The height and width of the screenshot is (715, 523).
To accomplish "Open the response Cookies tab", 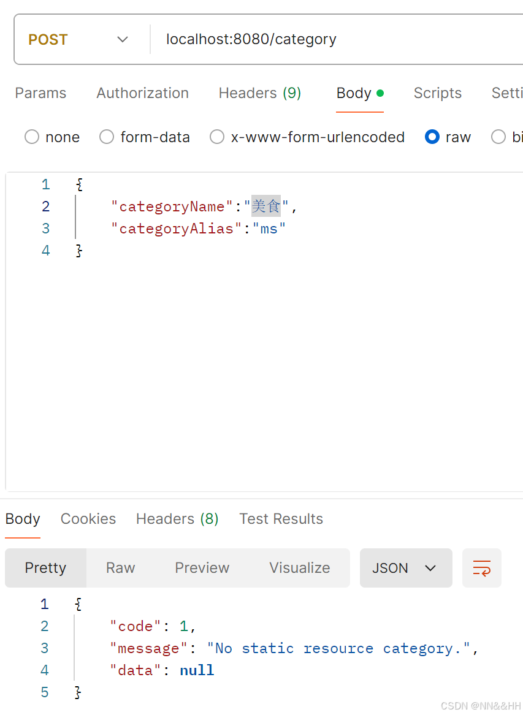I will pyautogui.click(x=88, y=519).
